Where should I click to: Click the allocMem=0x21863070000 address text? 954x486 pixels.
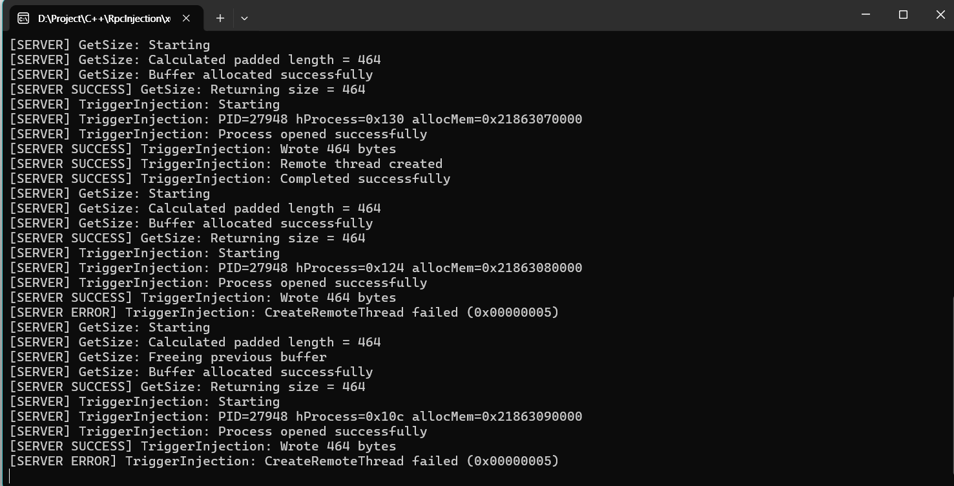(497, 120)
